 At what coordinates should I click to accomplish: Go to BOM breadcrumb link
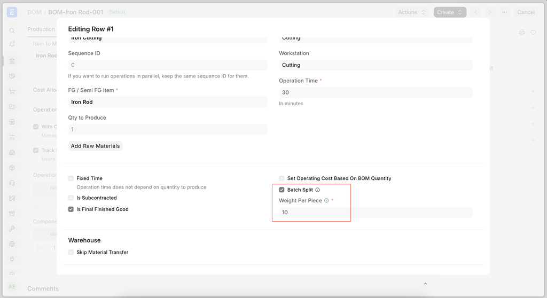[x=35, y=12]
